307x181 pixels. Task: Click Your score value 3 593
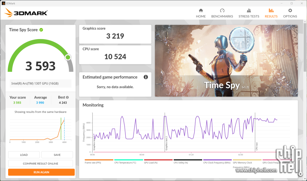(17, 103)
